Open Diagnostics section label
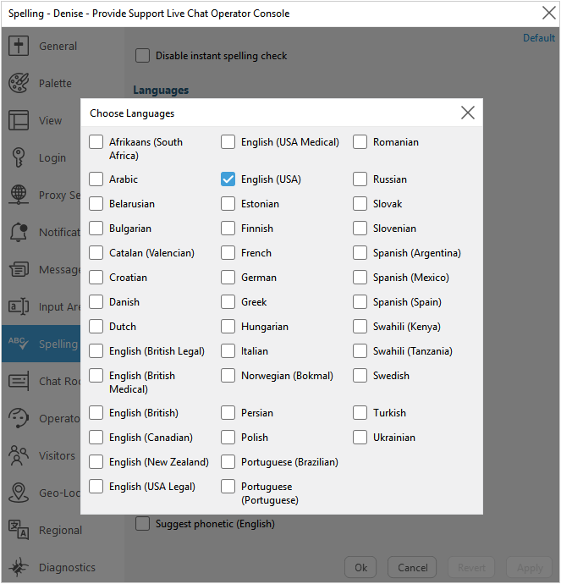The image size is (561, 584). [67, 567]
